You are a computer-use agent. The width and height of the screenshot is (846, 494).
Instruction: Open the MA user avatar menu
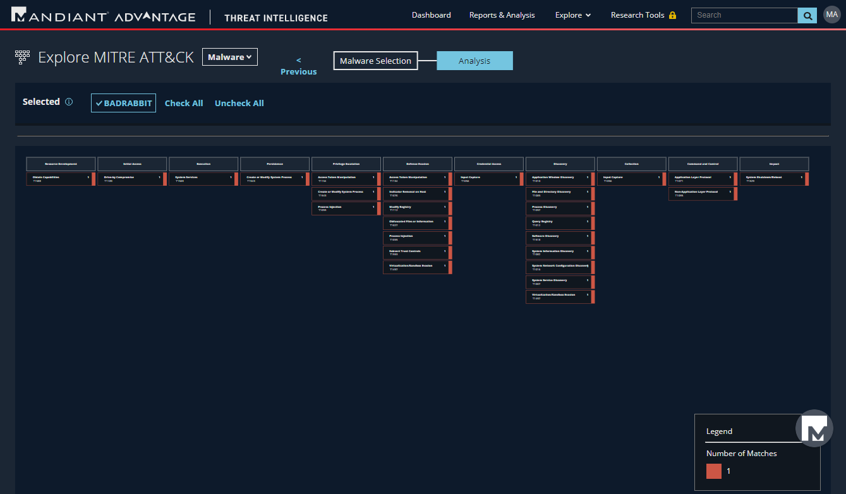pos(831,15)
